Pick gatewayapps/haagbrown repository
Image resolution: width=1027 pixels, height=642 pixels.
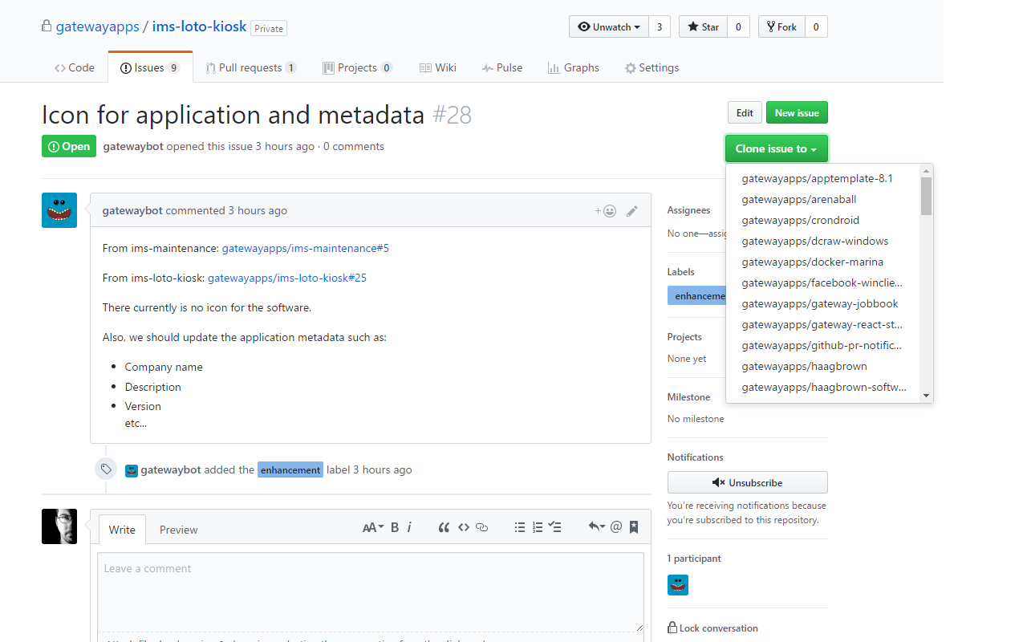822,366
